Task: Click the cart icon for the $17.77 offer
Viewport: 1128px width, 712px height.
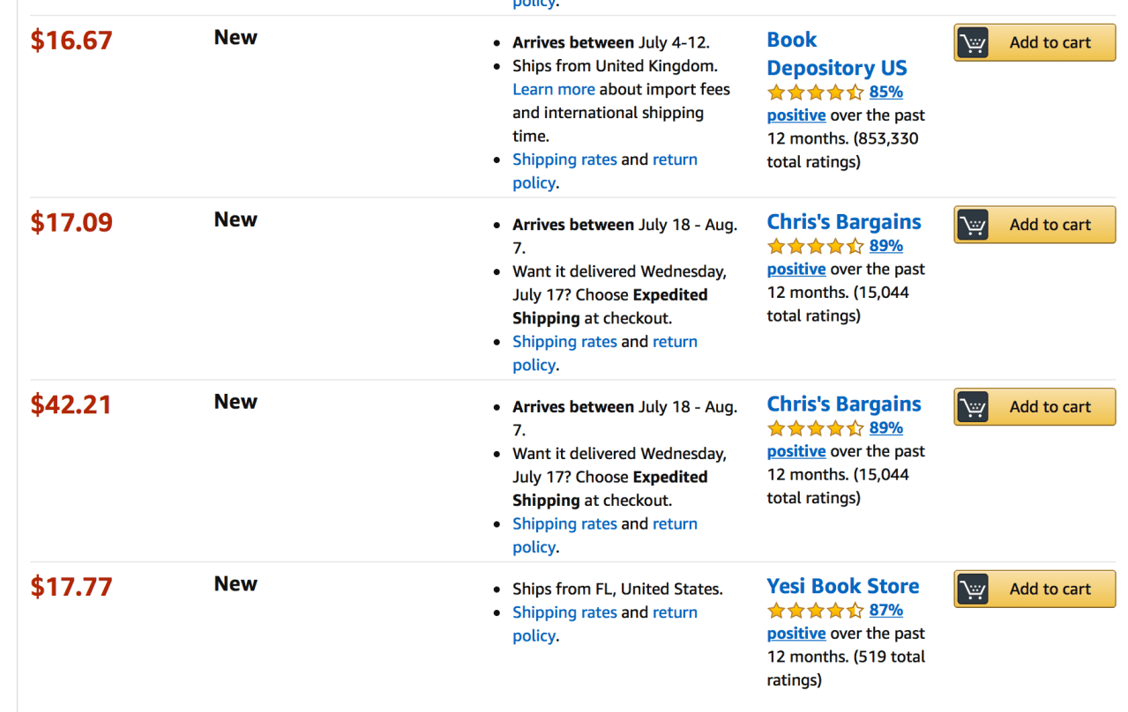Action: point(973,590)
